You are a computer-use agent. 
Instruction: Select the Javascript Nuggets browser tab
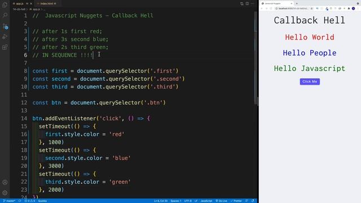[276, 3]
